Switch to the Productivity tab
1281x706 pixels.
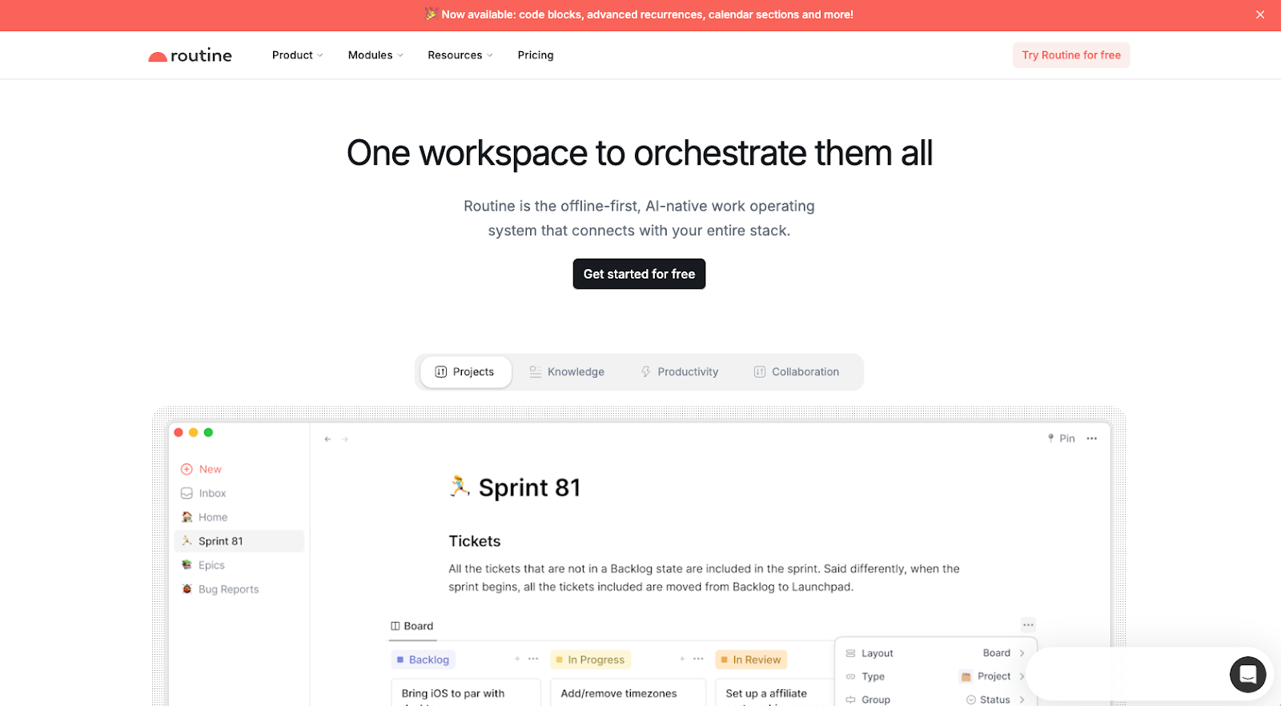pyautogui.click(x=680, y=372)
